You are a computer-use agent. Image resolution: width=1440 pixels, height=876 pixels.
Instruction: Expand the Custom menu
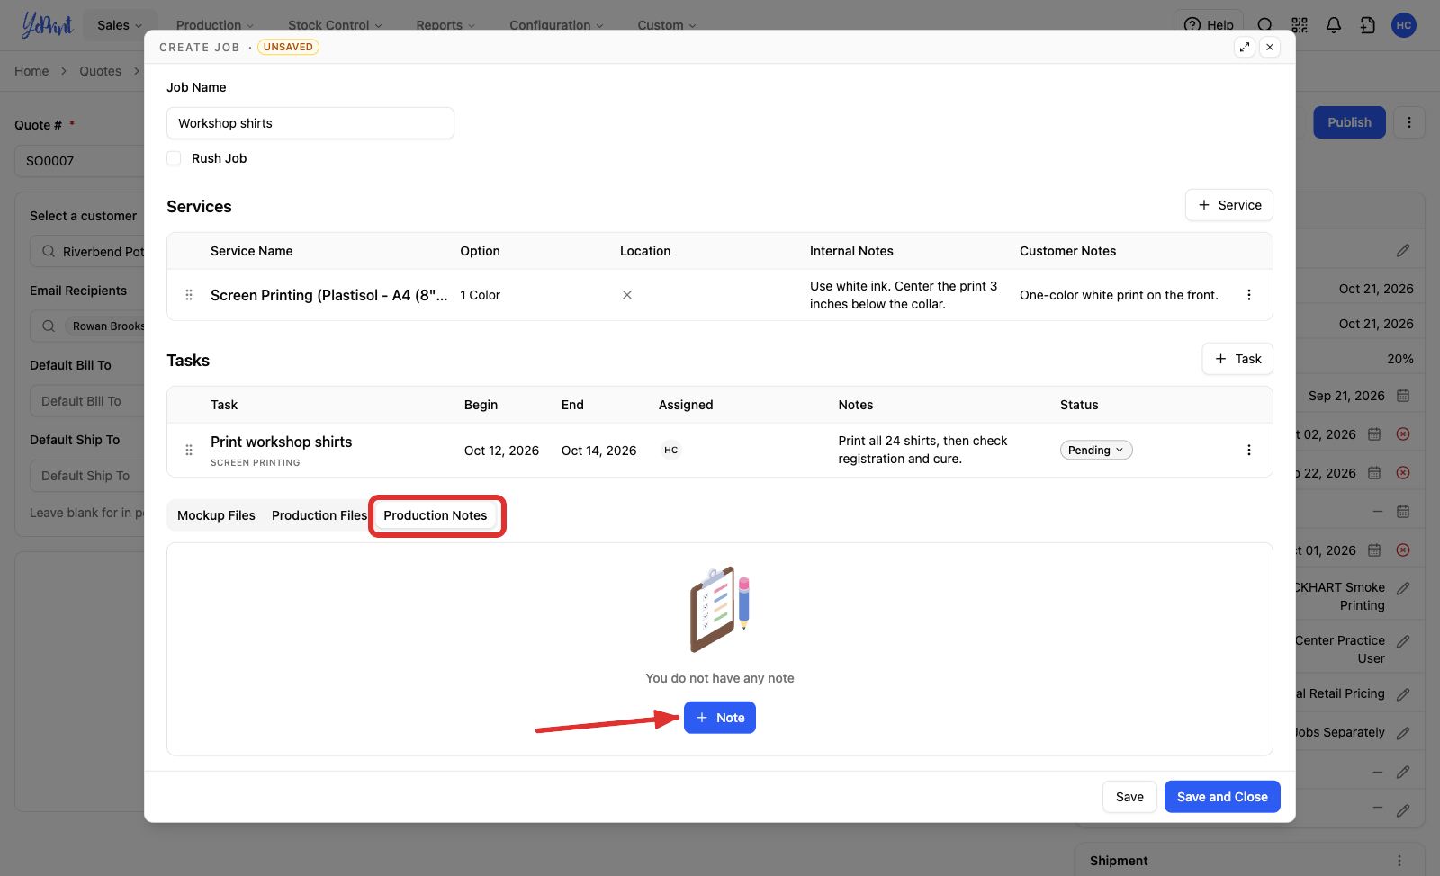click(x=667, y=25)
